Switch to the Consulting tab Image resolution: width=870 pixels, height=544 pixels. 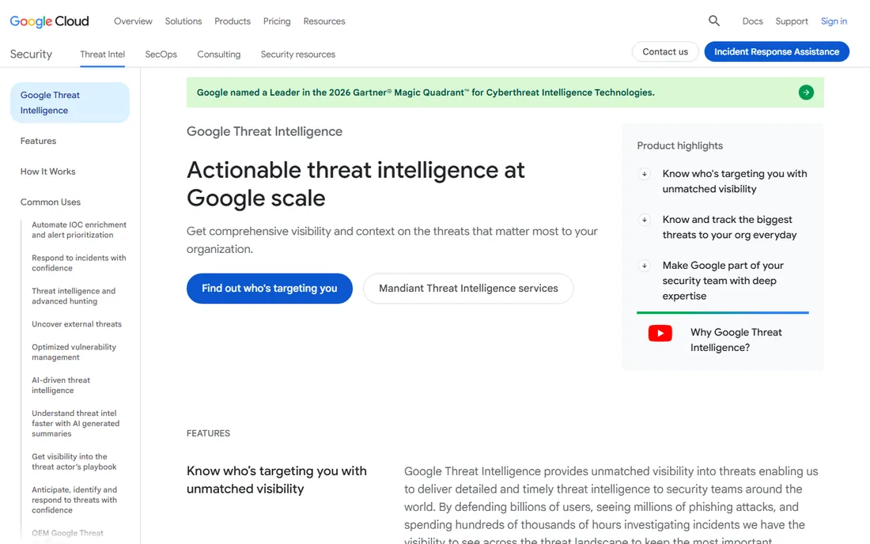coord(219,55)
